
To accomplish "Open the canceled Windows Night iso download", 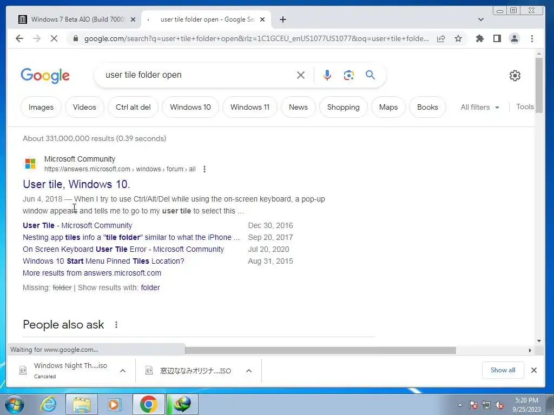I will [70, 370].
